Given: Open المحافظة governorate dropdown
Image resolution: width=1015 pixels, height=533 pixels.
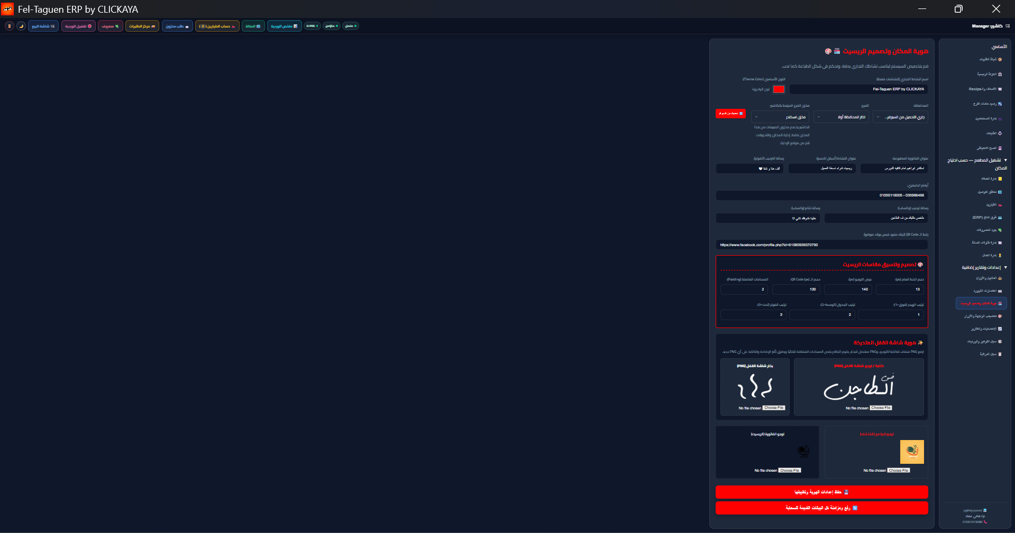Looking at the screenshot, I should pos(900,117).
